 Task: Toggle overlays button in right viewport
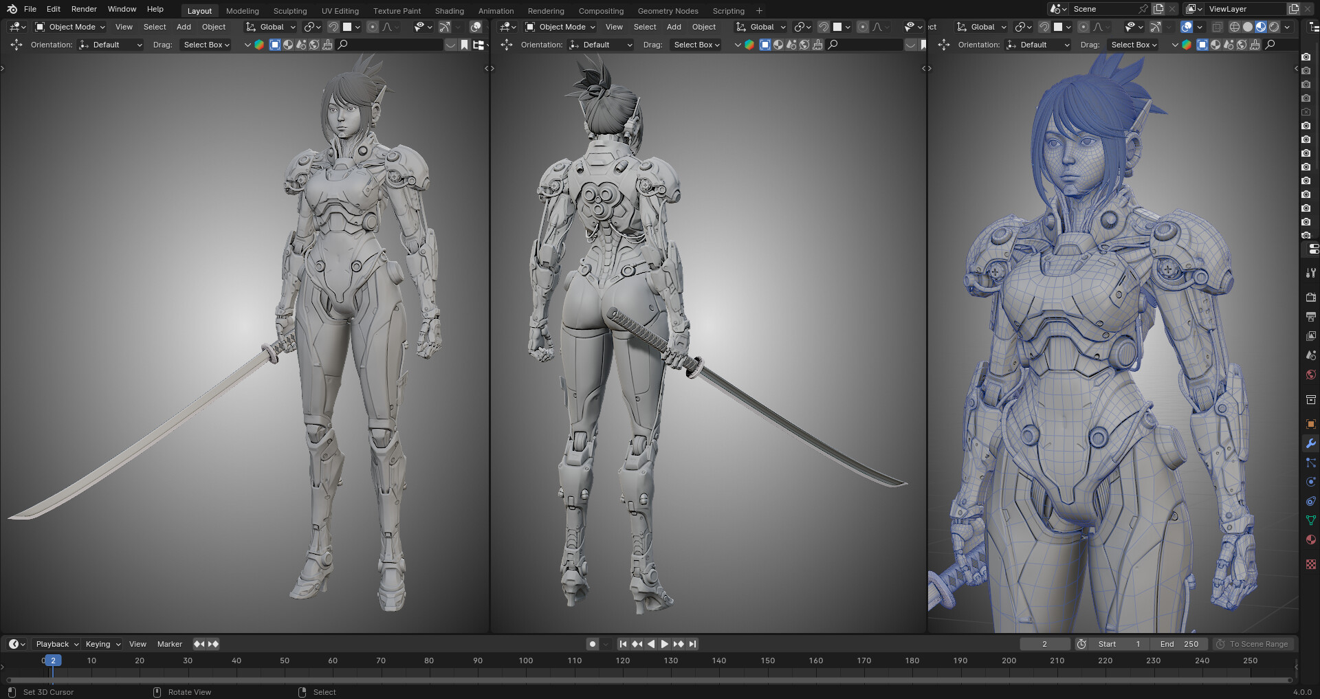click(x=1187, y=27)
